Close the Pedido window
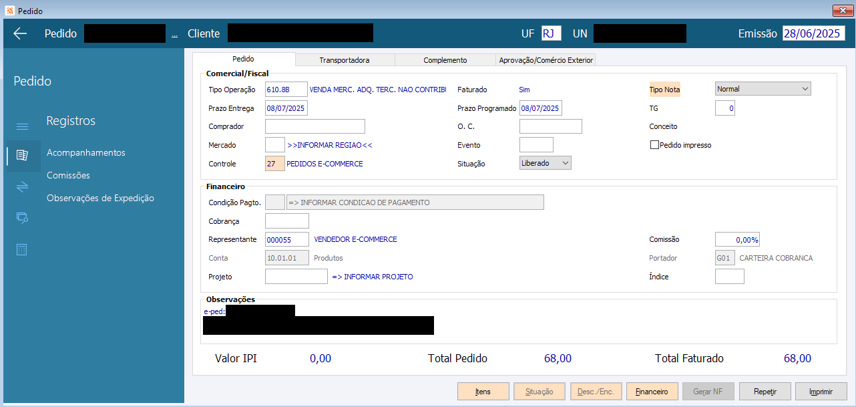Viewport: 856px width, 407px height. (x=842, y=11)
